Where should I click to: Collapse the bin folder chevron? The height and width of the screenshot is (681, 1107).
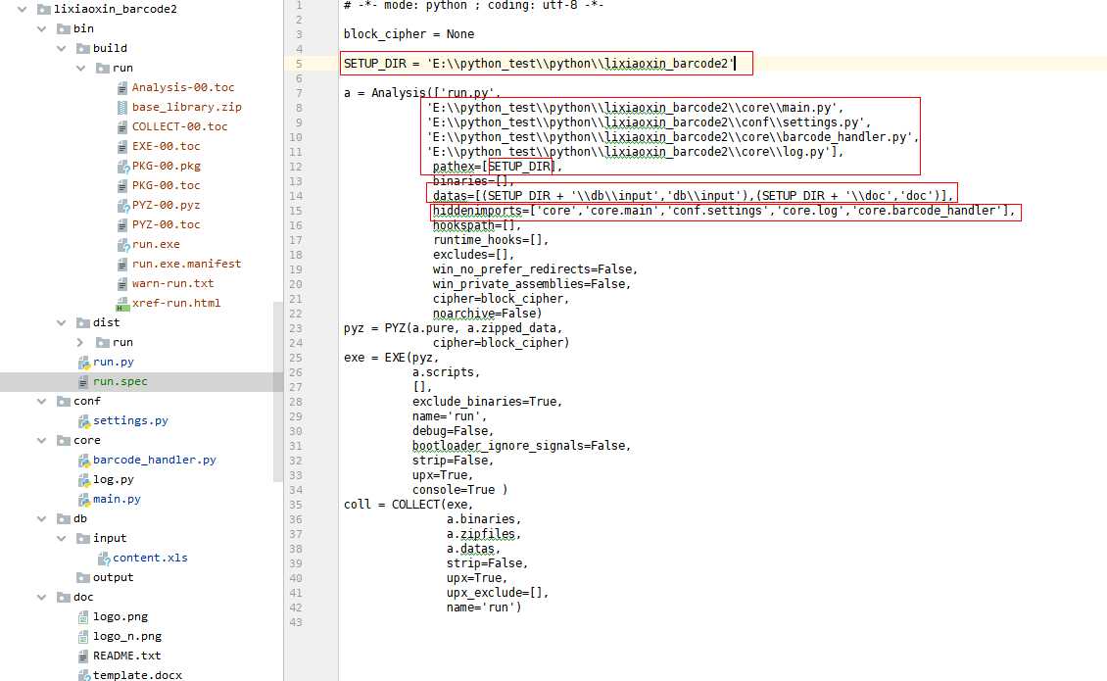click(42, 29)
